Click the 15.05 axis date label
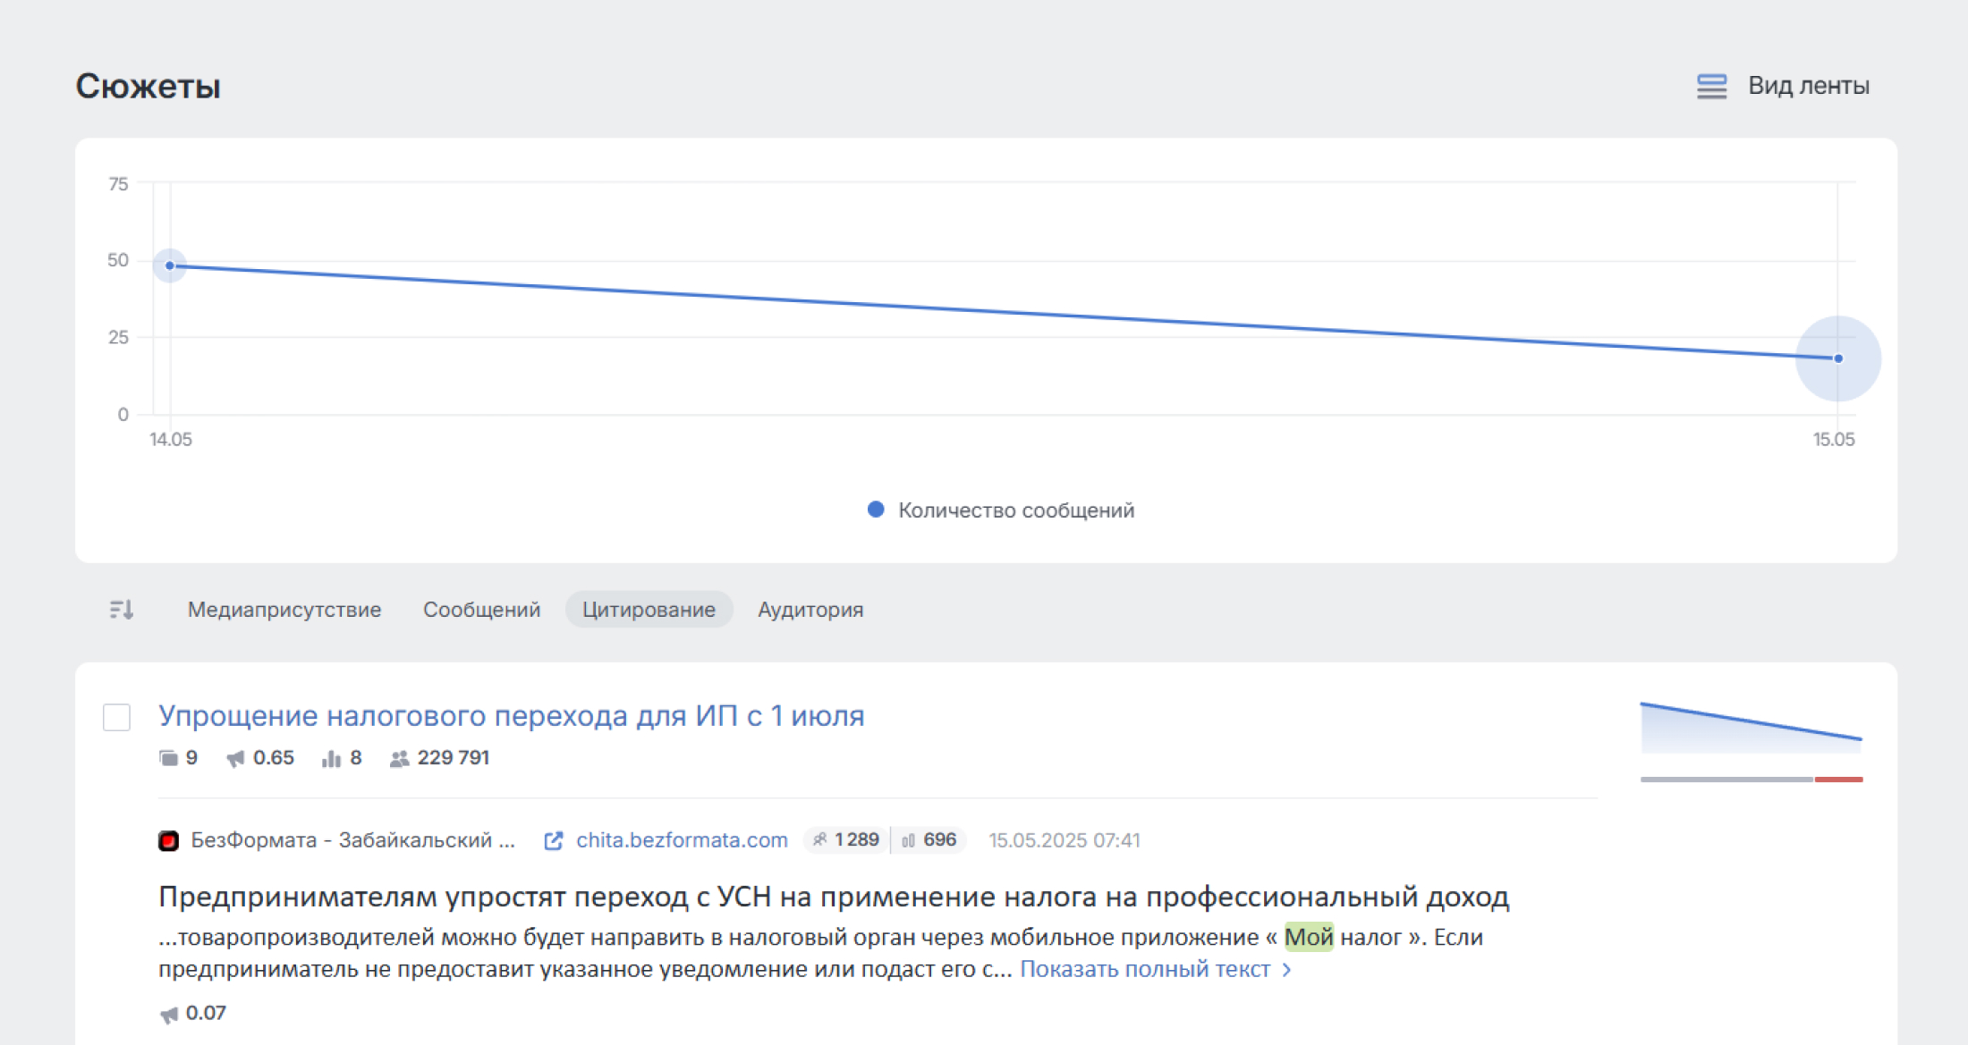This screenshot has height=1045, width=1968. pyautogui.click(x=1834, y=440)
